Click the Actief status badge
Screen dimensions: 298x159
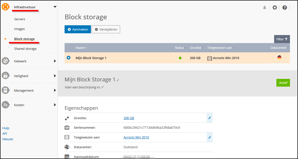tap(283, 83)
